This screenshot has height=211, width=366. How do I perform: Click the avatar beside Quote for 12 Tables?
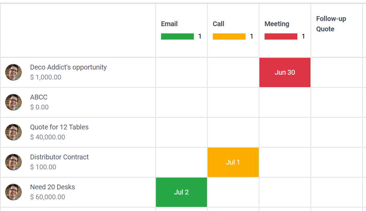point(13,132)
